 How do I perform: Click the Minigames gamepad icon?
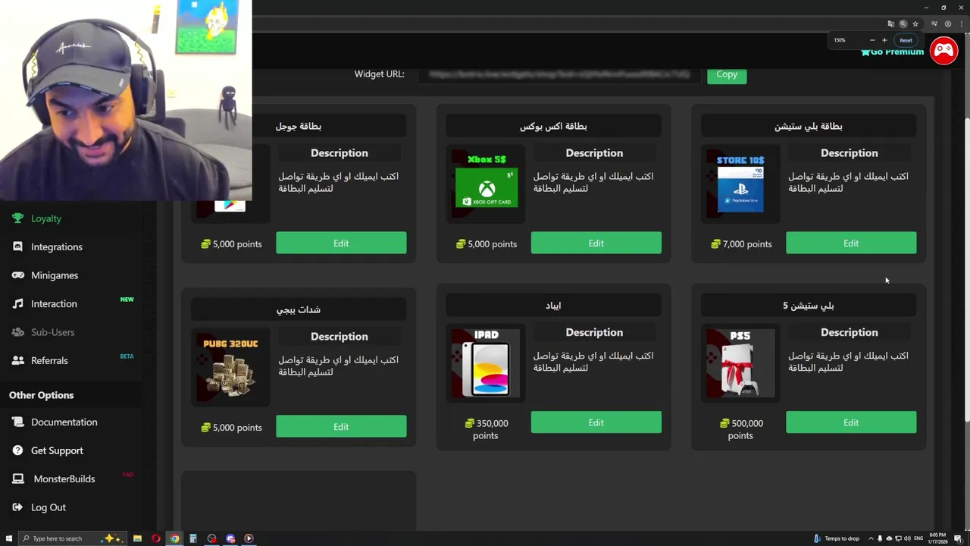[x=18, y=275]
